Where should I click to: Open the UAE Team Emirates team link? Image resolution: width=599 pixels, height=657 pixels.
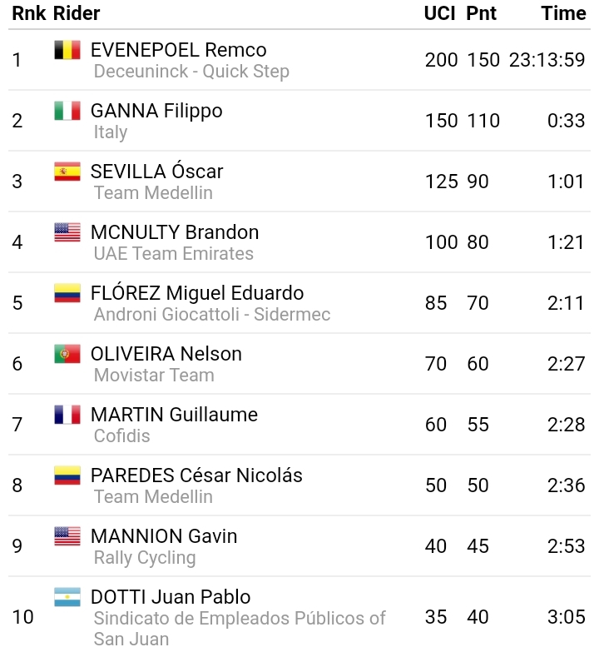[173, 254]
